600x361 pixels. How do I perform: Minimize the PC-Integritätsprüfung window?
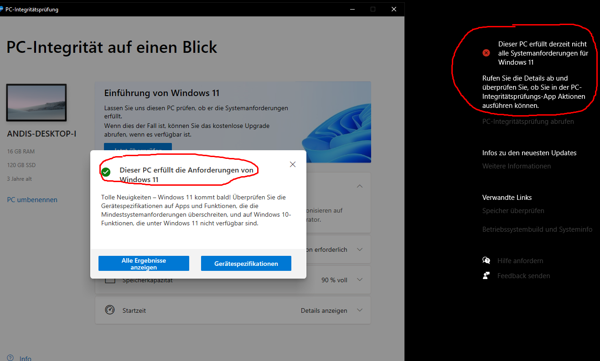352,9
